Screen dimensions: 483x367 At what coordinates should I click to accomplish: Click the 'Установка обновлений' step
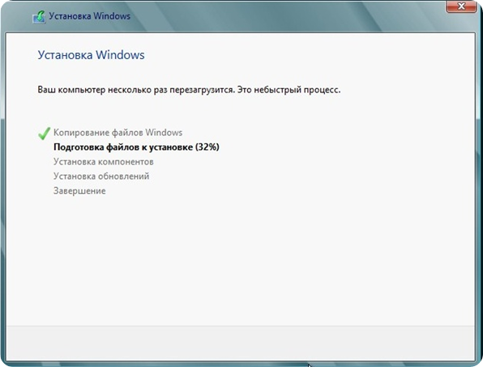[101, 176]
